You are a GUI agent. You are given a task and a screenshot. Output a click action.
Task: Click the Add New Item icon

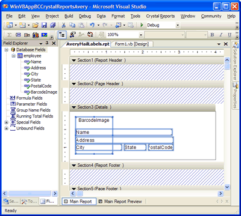pyautogui.click(x=22, y=25)
